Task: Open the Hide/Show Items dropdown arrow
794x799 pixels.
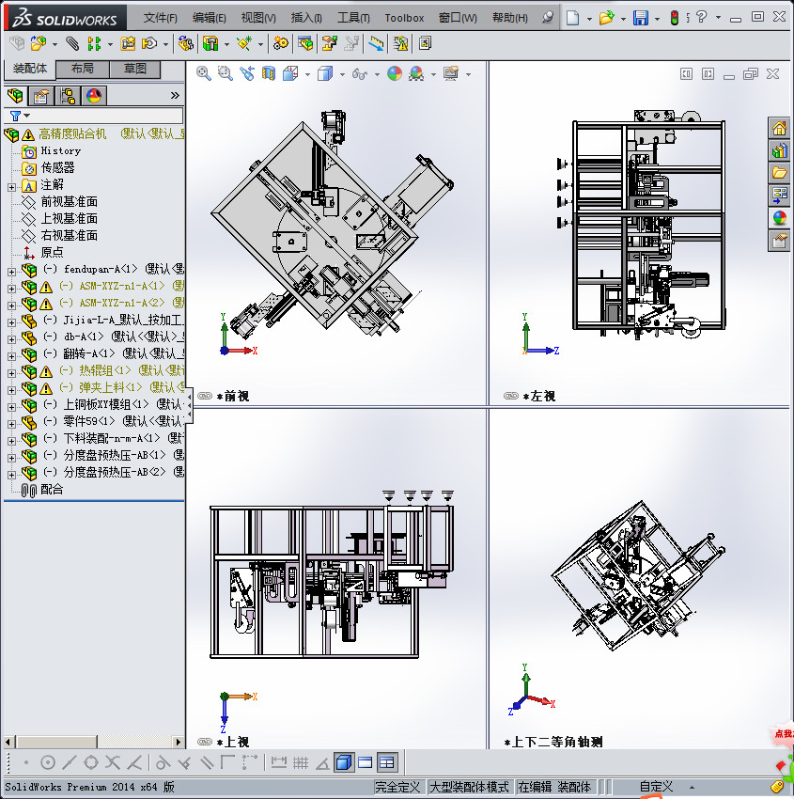Action: (378, 75)
